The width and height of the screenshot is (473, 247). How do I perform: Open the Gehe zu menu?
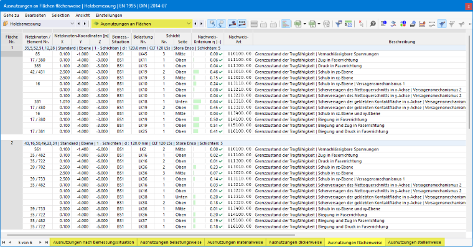pyautogui.click(x=11, y=15)
